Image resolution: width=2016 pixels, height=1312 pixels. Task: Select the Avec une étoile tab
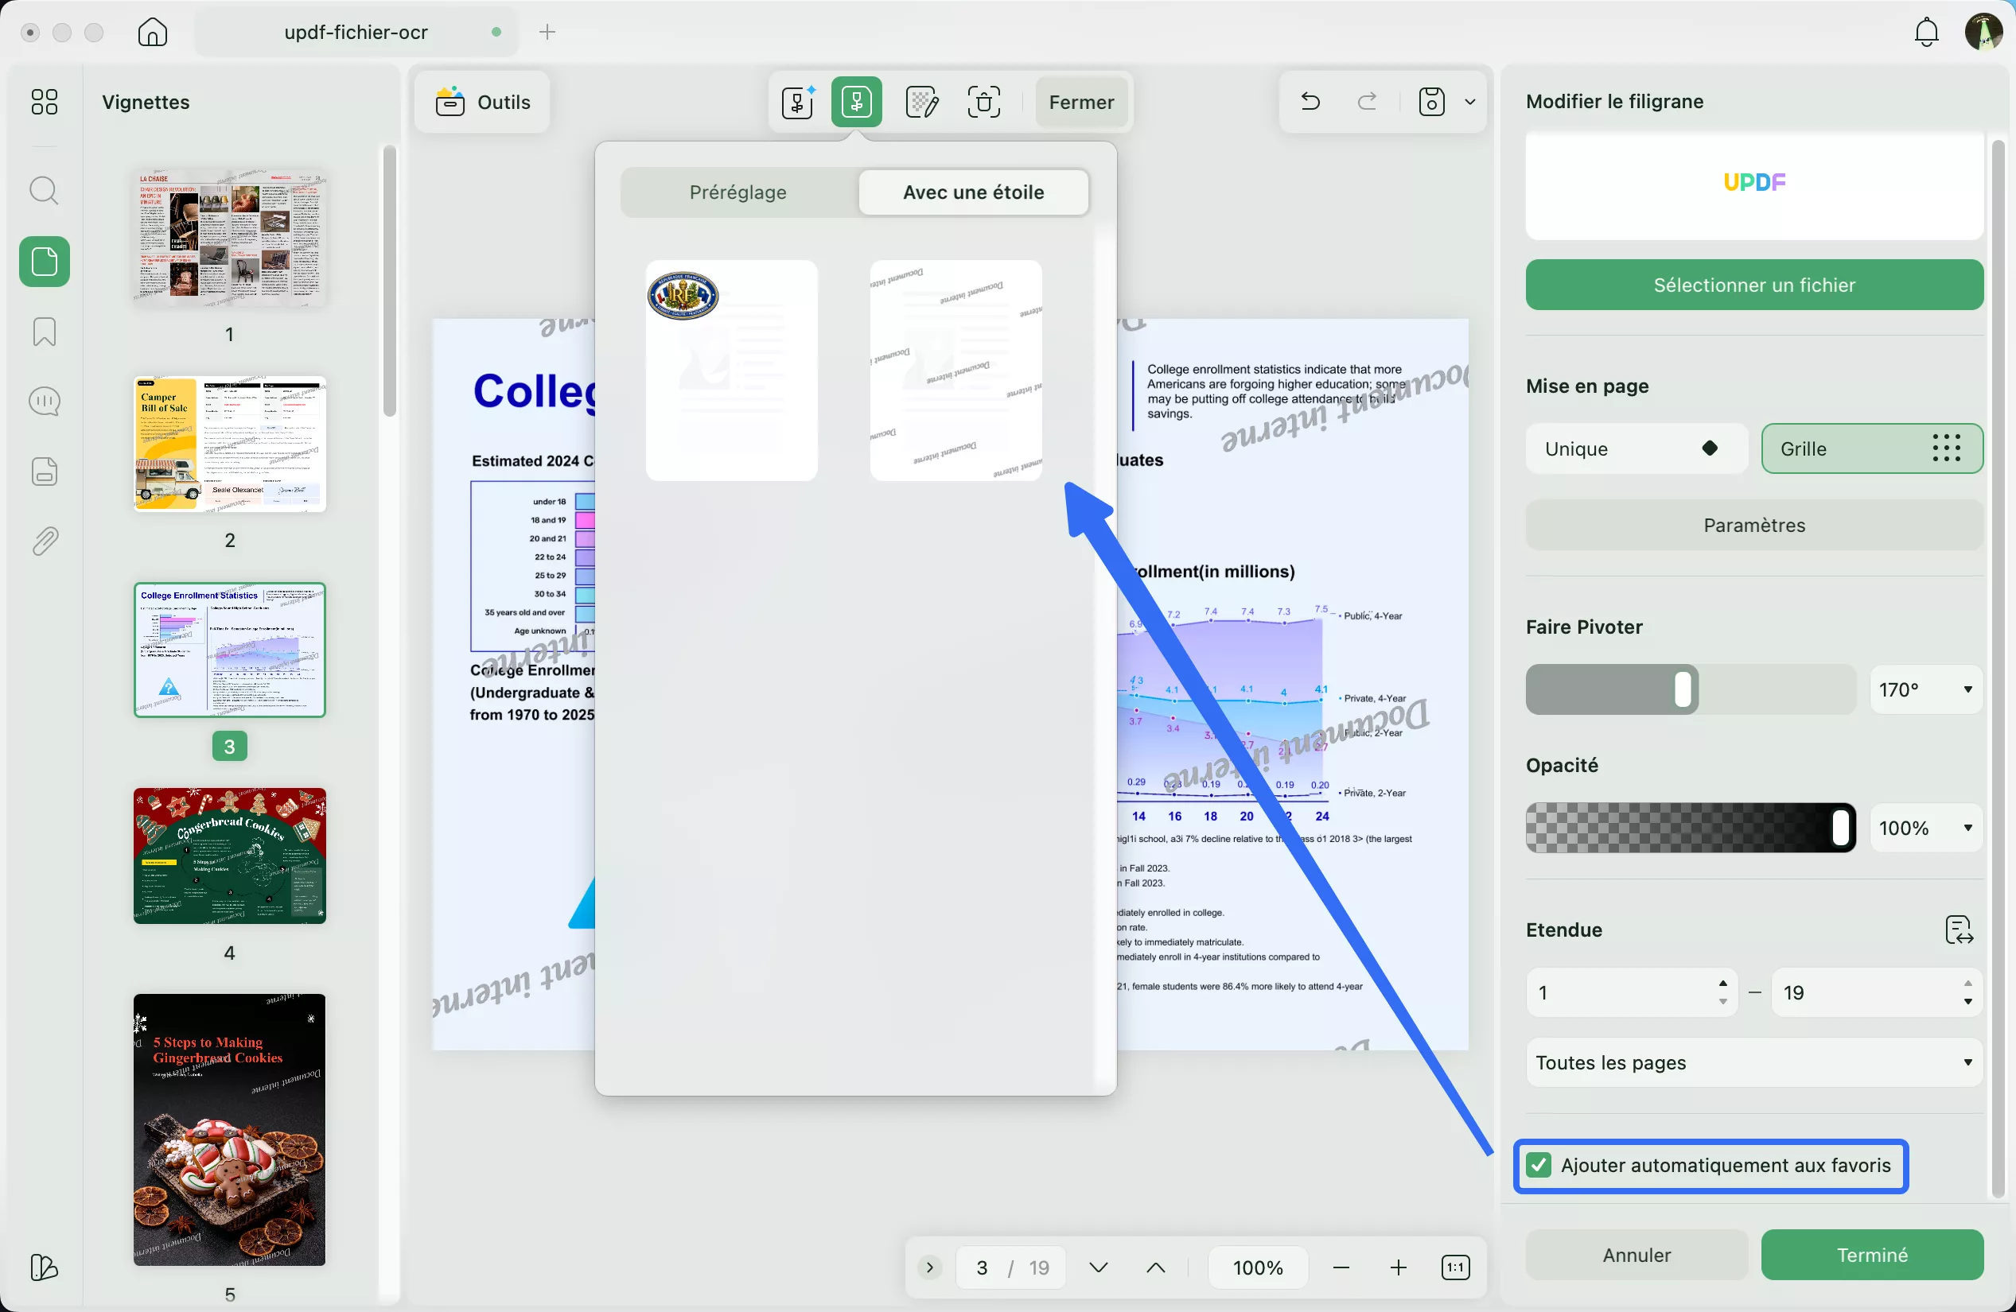[972, 192]
